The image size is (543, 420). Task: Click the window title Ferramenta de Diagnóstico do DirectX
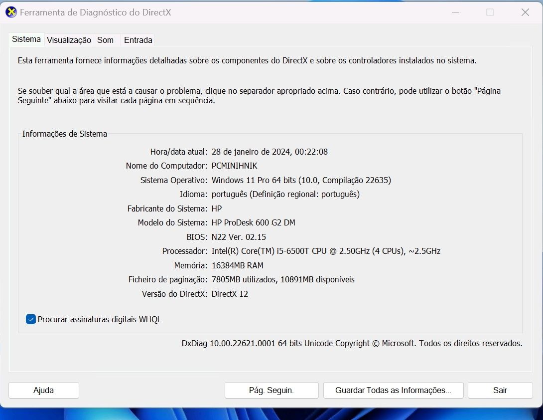[96, 12]
